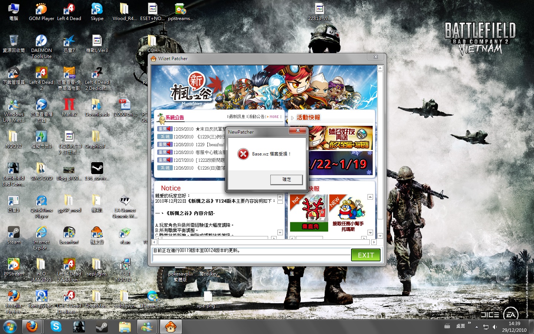Open Windows Explorer from the taskbar
Screen dimensions: 534x334
(x=125, y=327)
